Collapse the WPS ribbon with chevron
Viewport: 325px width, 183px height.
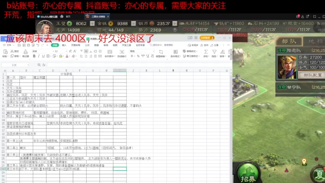[228, 45]
